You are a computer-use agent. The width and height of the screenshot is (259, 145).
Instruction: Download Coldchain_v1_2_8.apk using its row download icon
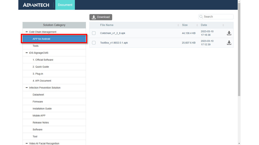(x=229, y=33)
